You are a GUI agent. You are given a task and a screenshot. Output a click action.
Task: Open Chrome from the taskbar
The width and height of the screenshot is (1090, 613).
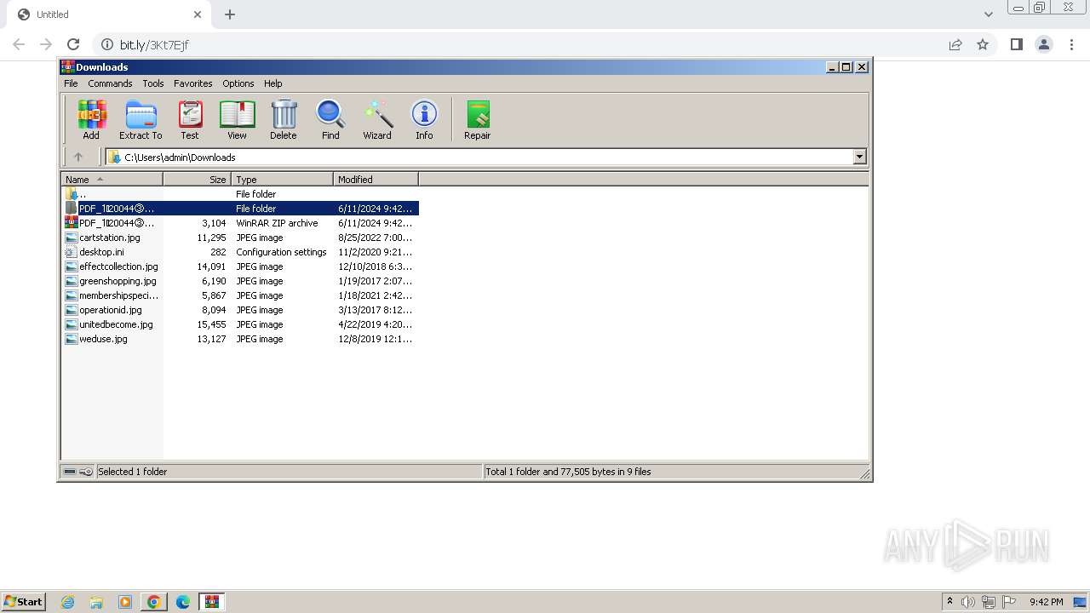154,602
